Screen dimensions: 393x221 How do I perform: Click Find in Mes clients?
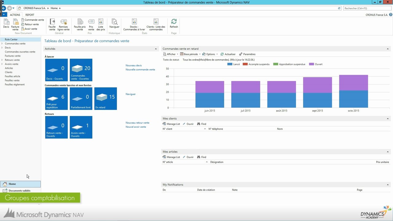click(x=202, y=124)
